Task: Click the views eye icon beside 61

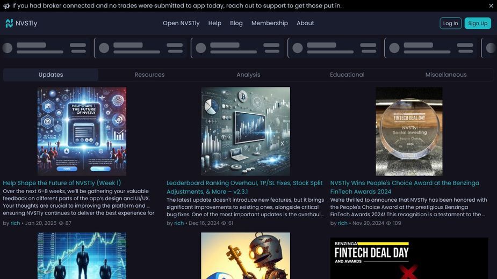Action: [224, 223]
